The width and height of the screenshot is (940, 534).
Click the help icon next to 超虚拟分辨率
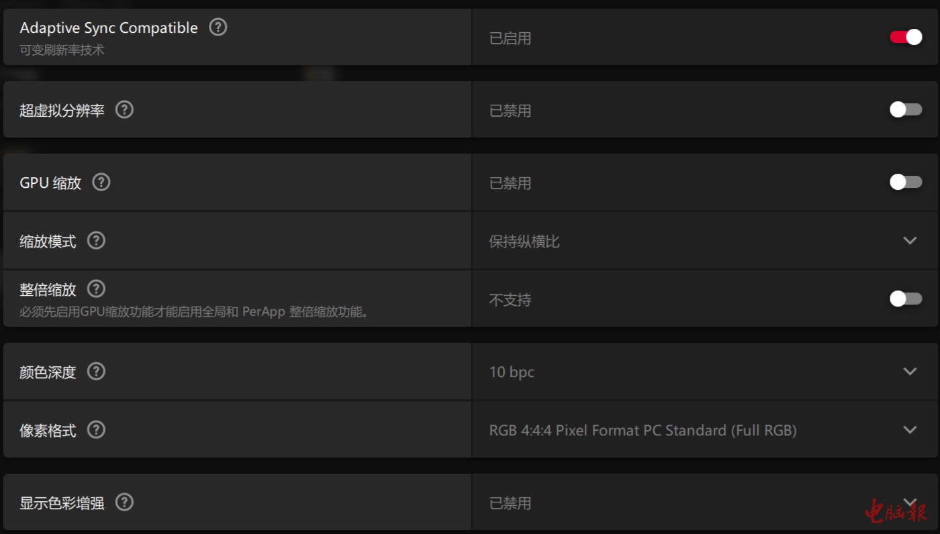click(124, 109)
